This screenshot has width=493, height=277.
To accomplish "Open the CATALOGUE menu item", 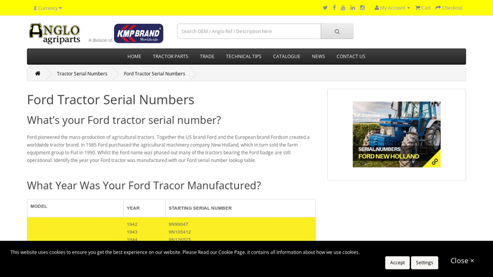I will pos(287,57).
